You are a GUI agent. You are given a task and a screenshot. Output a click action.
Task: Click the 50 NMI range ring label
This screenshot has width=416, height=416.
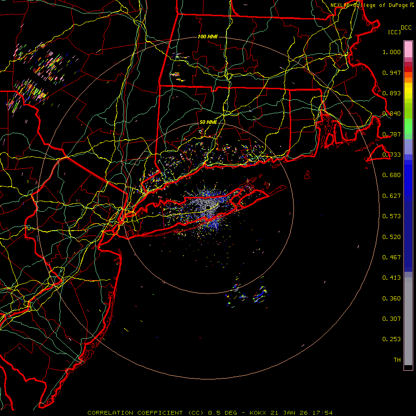pyautogui.click(x=208, y=122)
